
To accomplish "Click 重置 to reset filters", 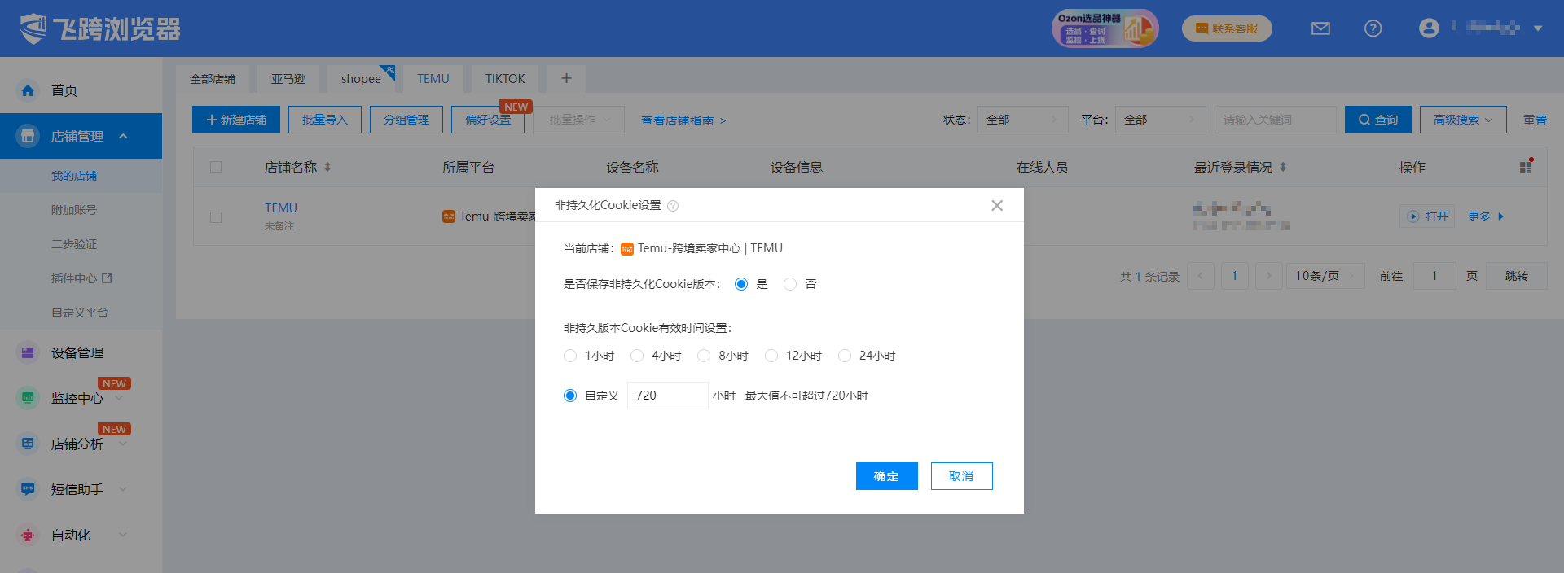I will point(1535,120).
